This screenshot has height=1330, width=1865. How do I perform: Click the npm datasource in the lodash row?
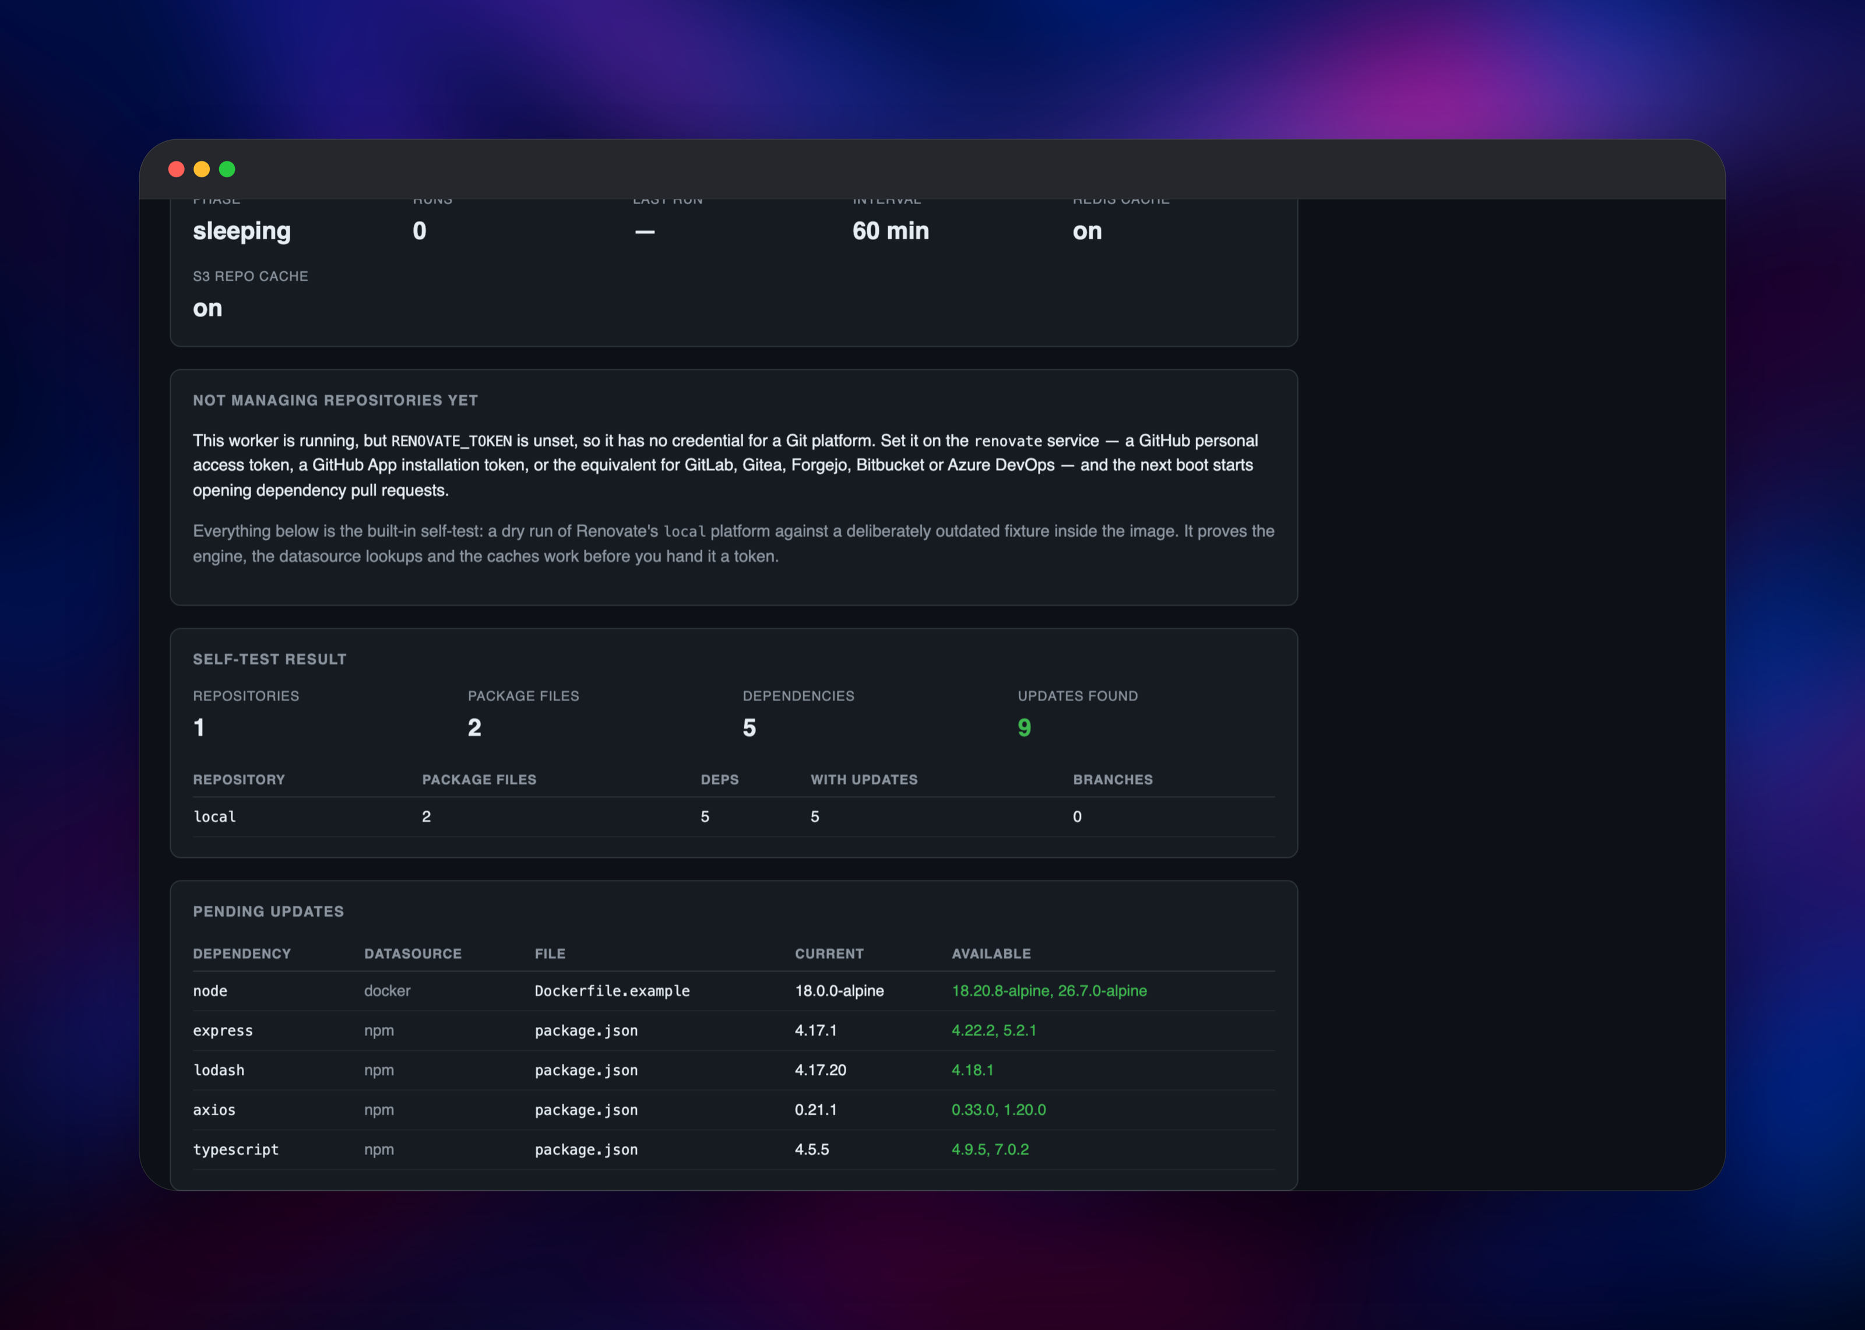click(x=379, y=1071)
